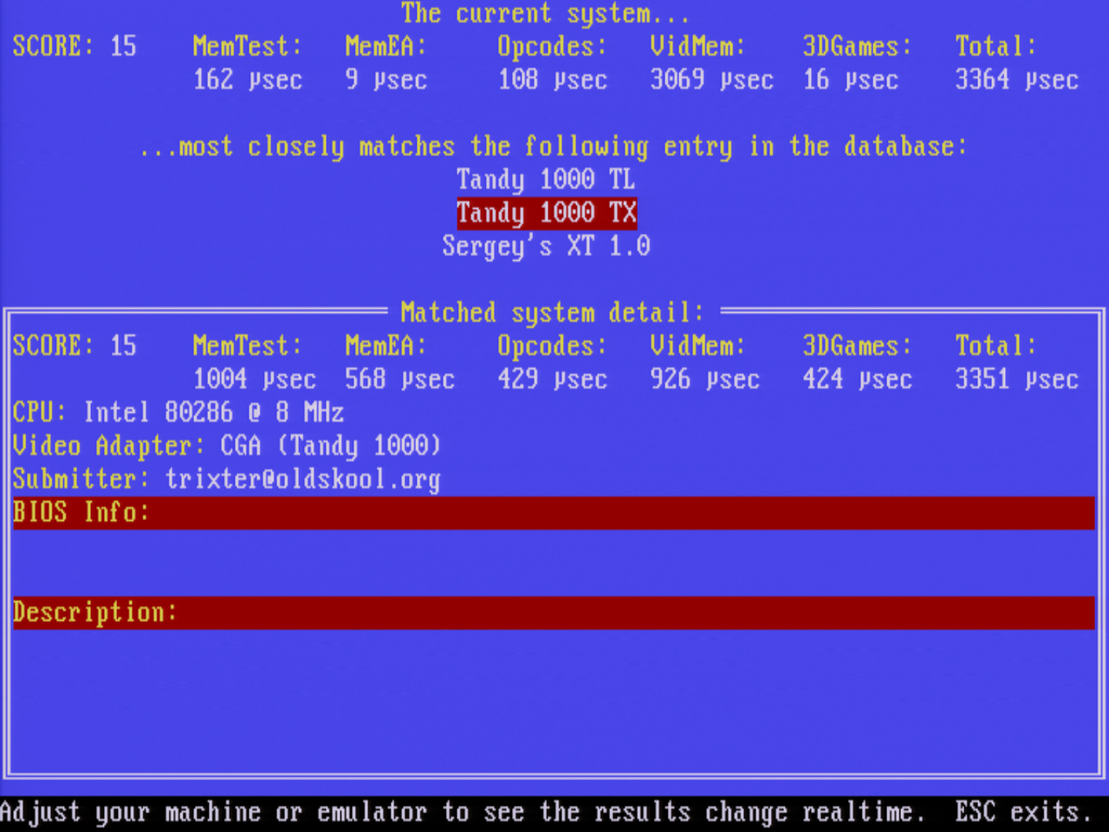This screenshot has width=1109, height=832.
Task: Click the '...most closely matches' message line
Action: (553, 147)
